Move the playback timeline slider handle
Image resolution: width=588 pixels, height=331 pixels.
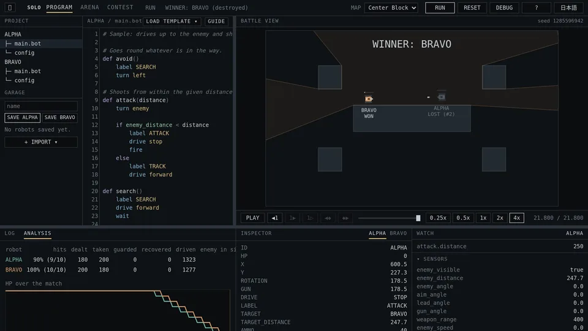418,218
